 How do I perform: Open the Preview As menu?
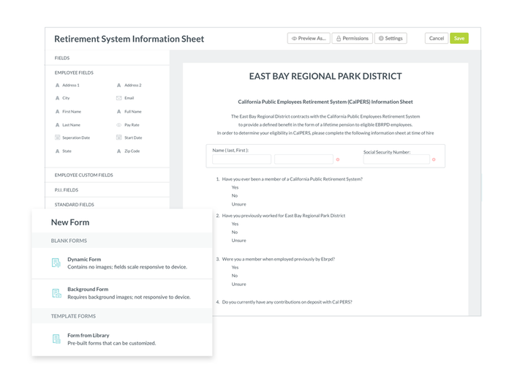[x=308, y=38]
